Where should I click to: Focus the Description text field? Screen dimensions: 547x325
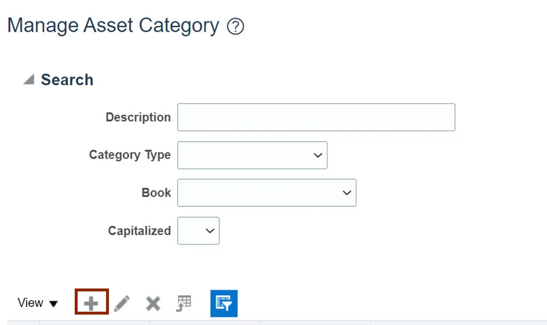[x=316, y=117]
